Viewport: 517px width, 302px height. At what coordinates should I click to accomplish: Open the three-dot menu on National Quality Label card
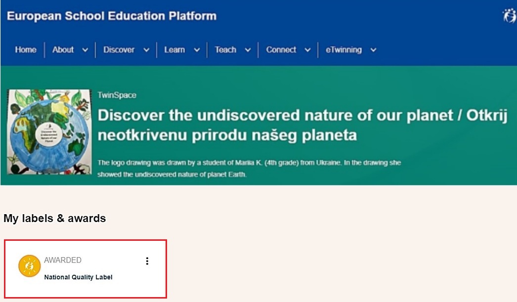[147, 261]
